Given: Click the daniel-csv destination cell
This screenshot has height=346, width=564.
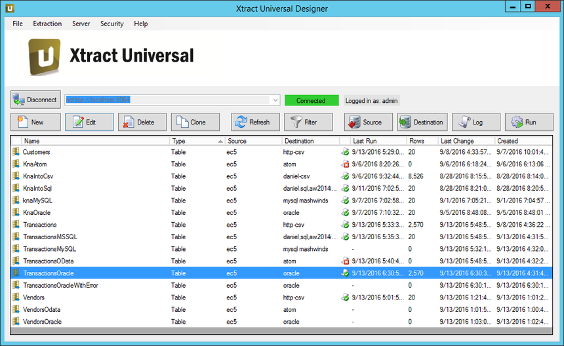Looking at the screenshot, I should (x=296, y=176).
